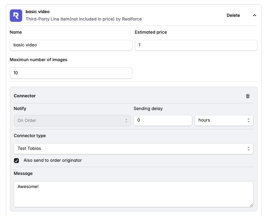This screenshot has width=265, height=216.
Task: Open the hours unit dropdown
Action: click(x=224, y=120)
